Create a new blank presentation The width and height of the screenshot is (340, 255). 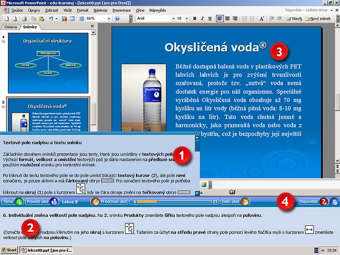click(7, 19)
